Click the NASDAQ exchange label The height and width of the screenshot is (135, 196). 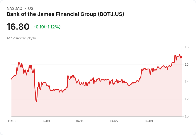click(14, 9)
